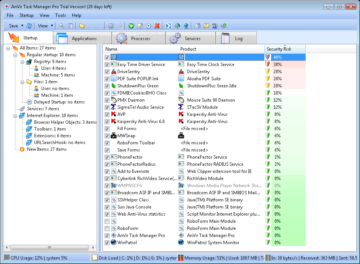Viewport: 360px width, 264px height.
Task: Uncheck the Easy Time Driver Service checkbox
Action: point(107,64)
